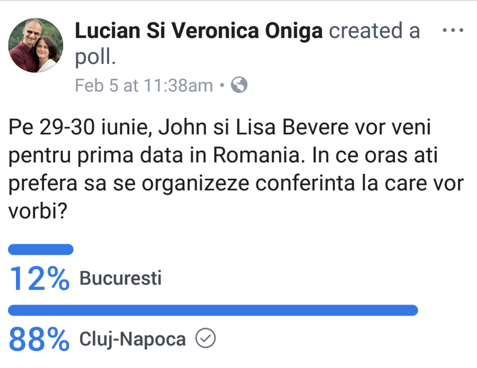Screen dimensions: 477x368
Task: Open the three-dot post options menu
Action: pos(453,31)
